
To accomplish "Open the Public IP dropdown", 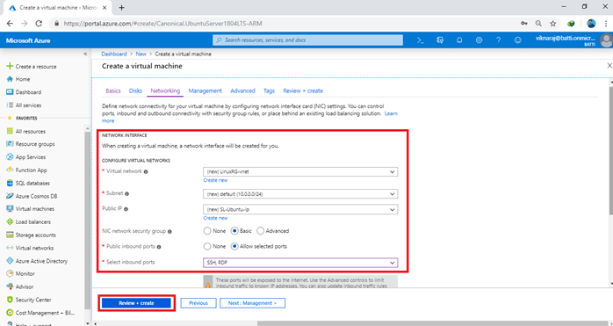I will point(300,209).
